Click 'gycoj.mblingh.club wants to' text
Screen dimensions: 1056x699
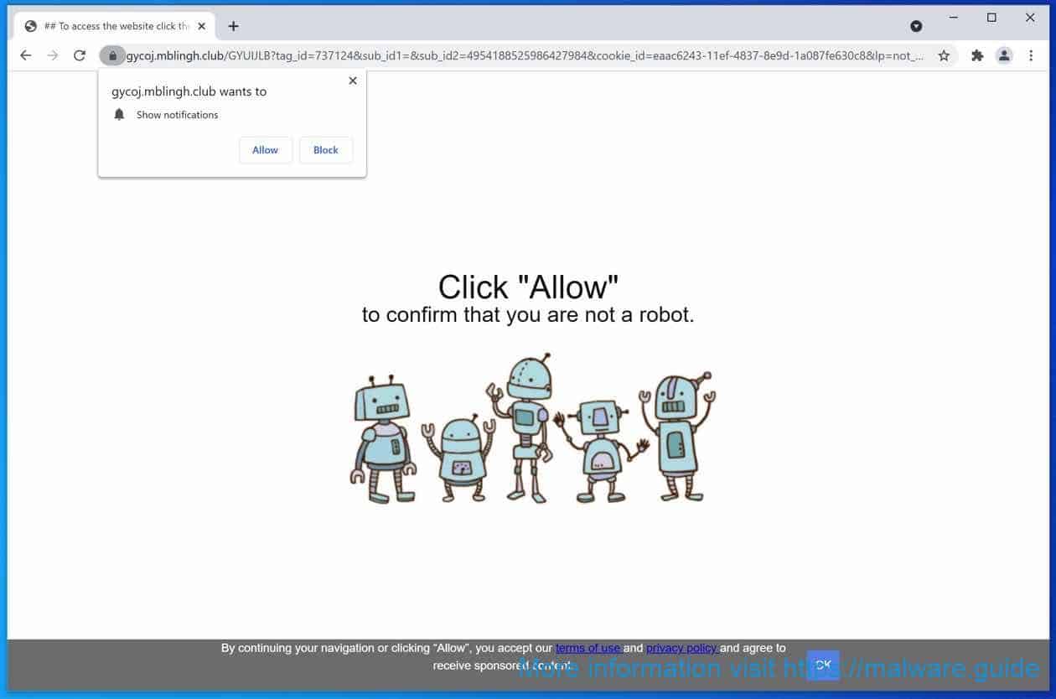point(189,91)
